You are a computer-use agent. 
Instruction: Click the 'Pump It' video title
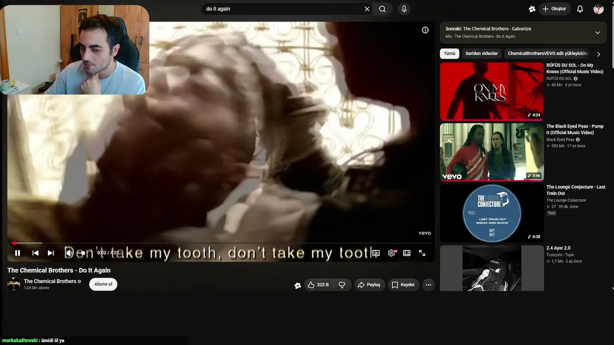[x=575, y=129]
